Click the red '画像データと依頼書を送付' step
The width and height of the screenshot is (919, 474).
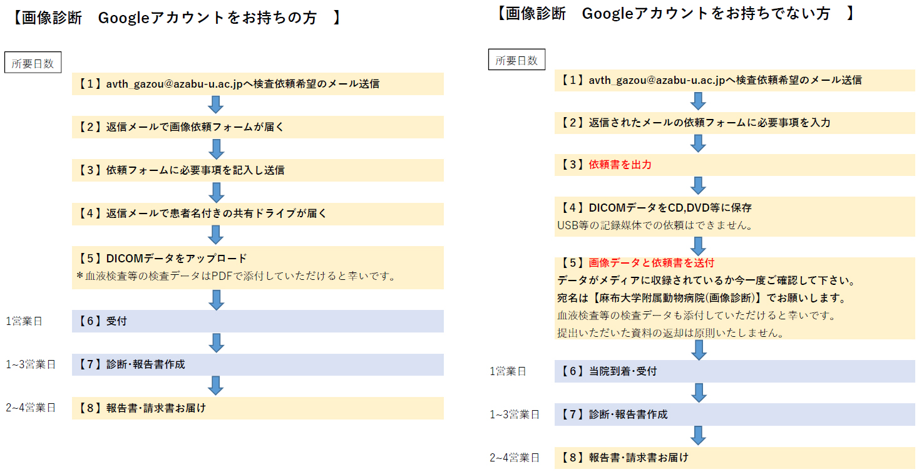coord(652,262)
